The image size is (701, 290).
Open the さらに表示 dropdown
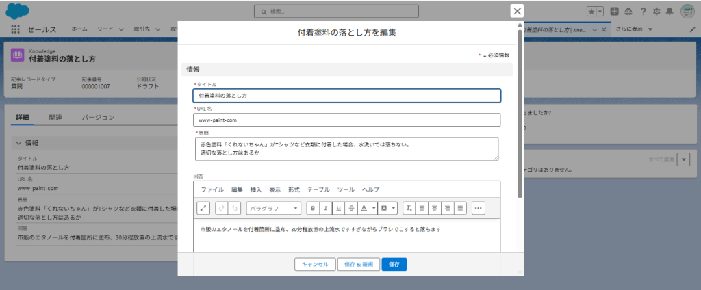(x=634, y=29)
